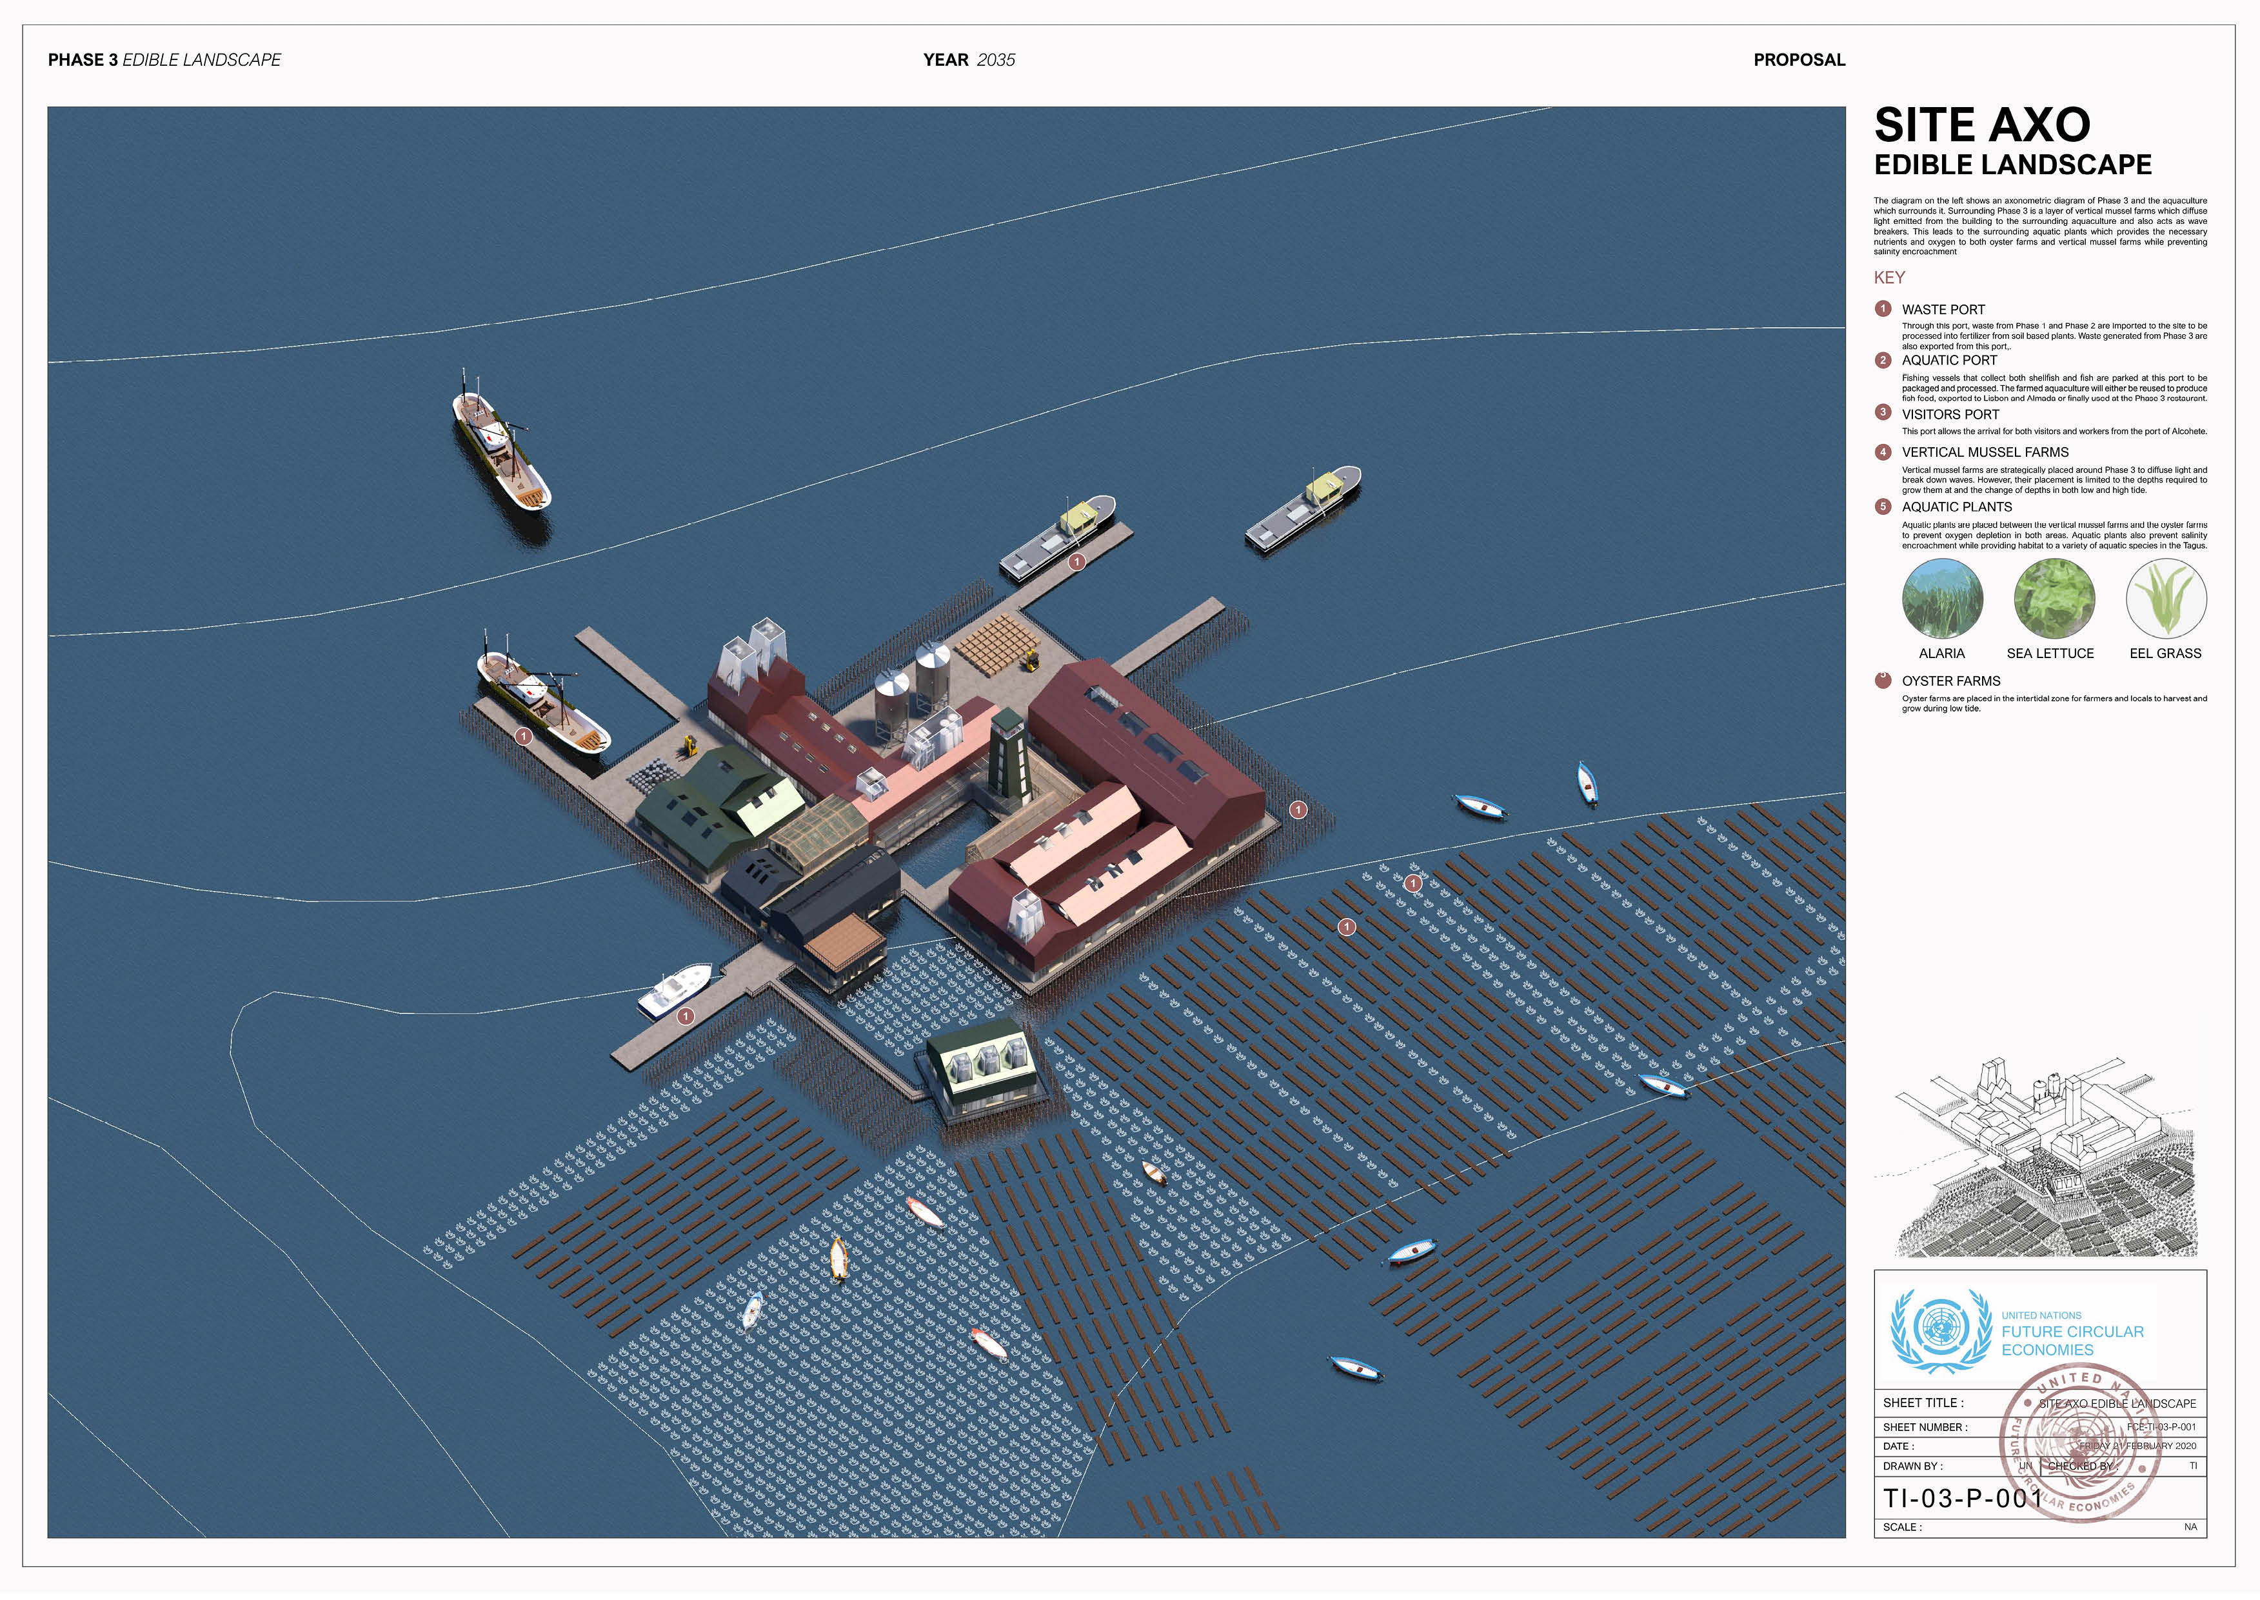Click the number 2 marker beside Aquatic Port
Image resolution: width=2260 pixels, height=1600 pixels.
[x=1883, y=361]
